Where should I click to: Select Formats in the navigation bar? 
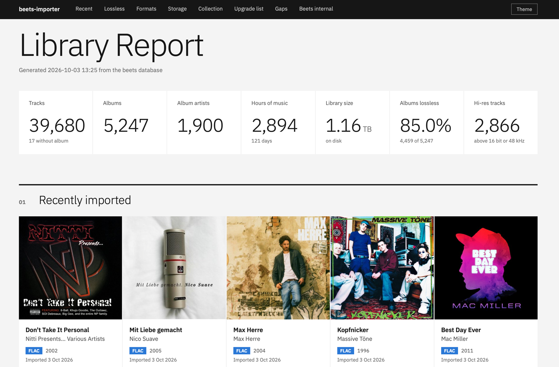[x=146, y=9]
